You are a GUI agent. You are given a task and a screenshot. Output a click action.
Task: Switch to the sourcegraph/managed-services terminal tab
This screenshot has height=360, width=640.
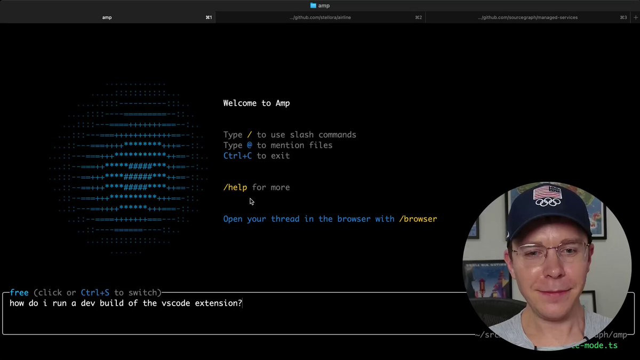pyautogui.click(x=528, y=18)
